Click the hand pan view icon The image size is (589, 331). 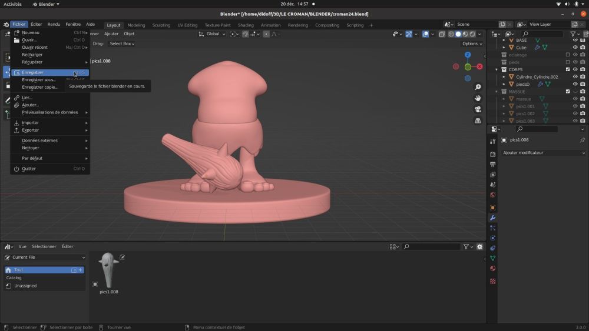pyautogui.click(x=478, y=98)
